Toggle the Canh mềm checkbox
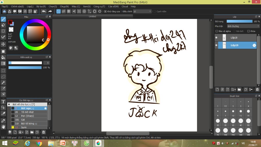261x147 pixels. coord(155,11)
